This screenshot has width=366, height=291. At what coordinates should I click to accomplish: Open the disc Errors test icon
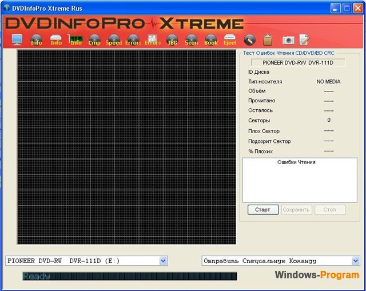(133, 39)
